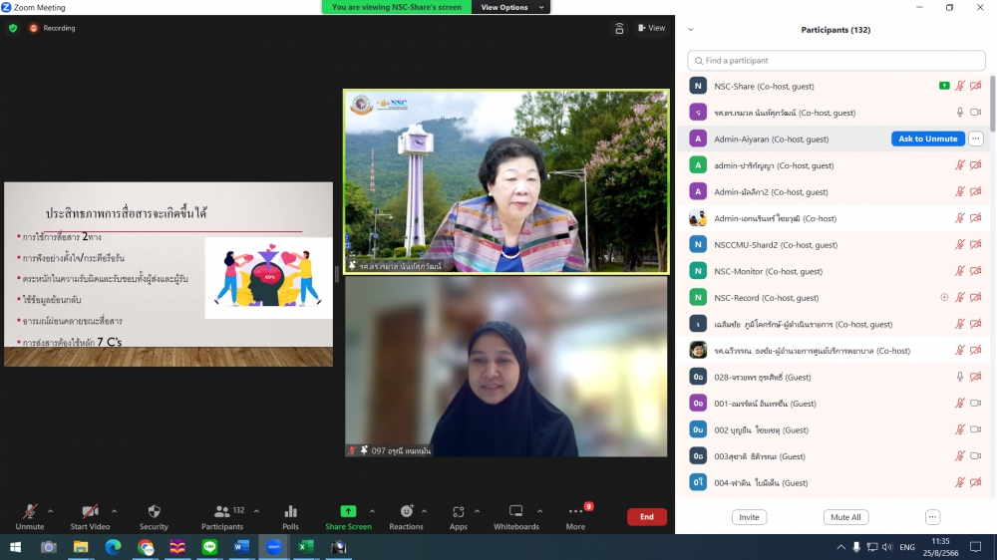Open More options with notification badge
Screen dimensions: 997x560
click(575, 516)
